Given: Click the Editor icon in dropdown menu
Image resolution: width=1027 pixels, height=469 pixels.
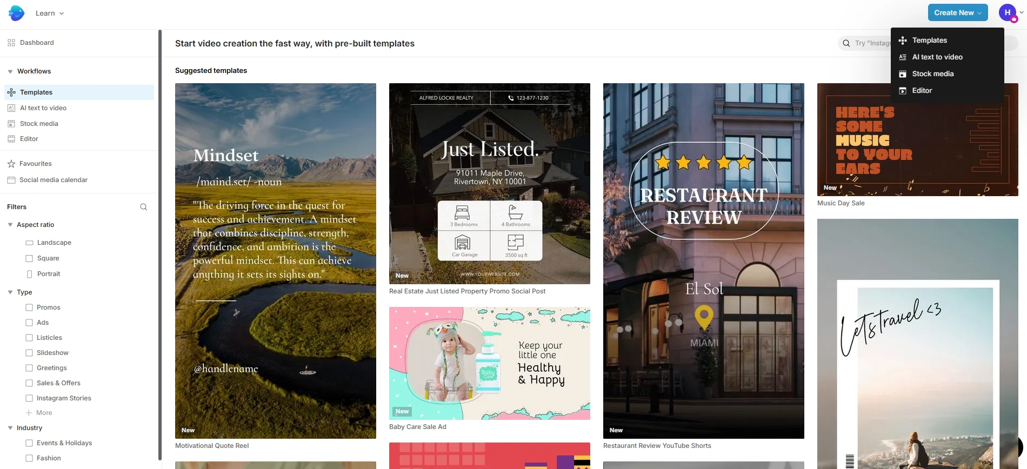Looking at the screenshot, I should (x=903, y=91).
